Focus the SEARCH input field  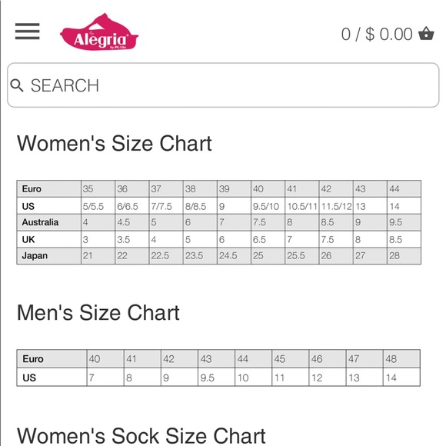coord(223,85)
